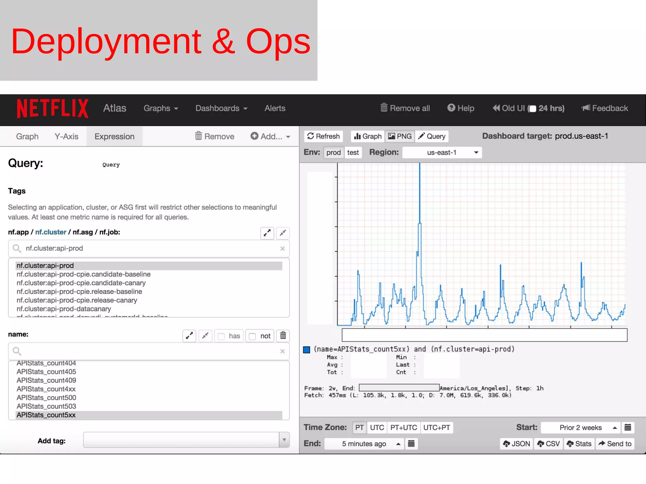
Task: Focus the Add tag input
Action: click(181, 440)
